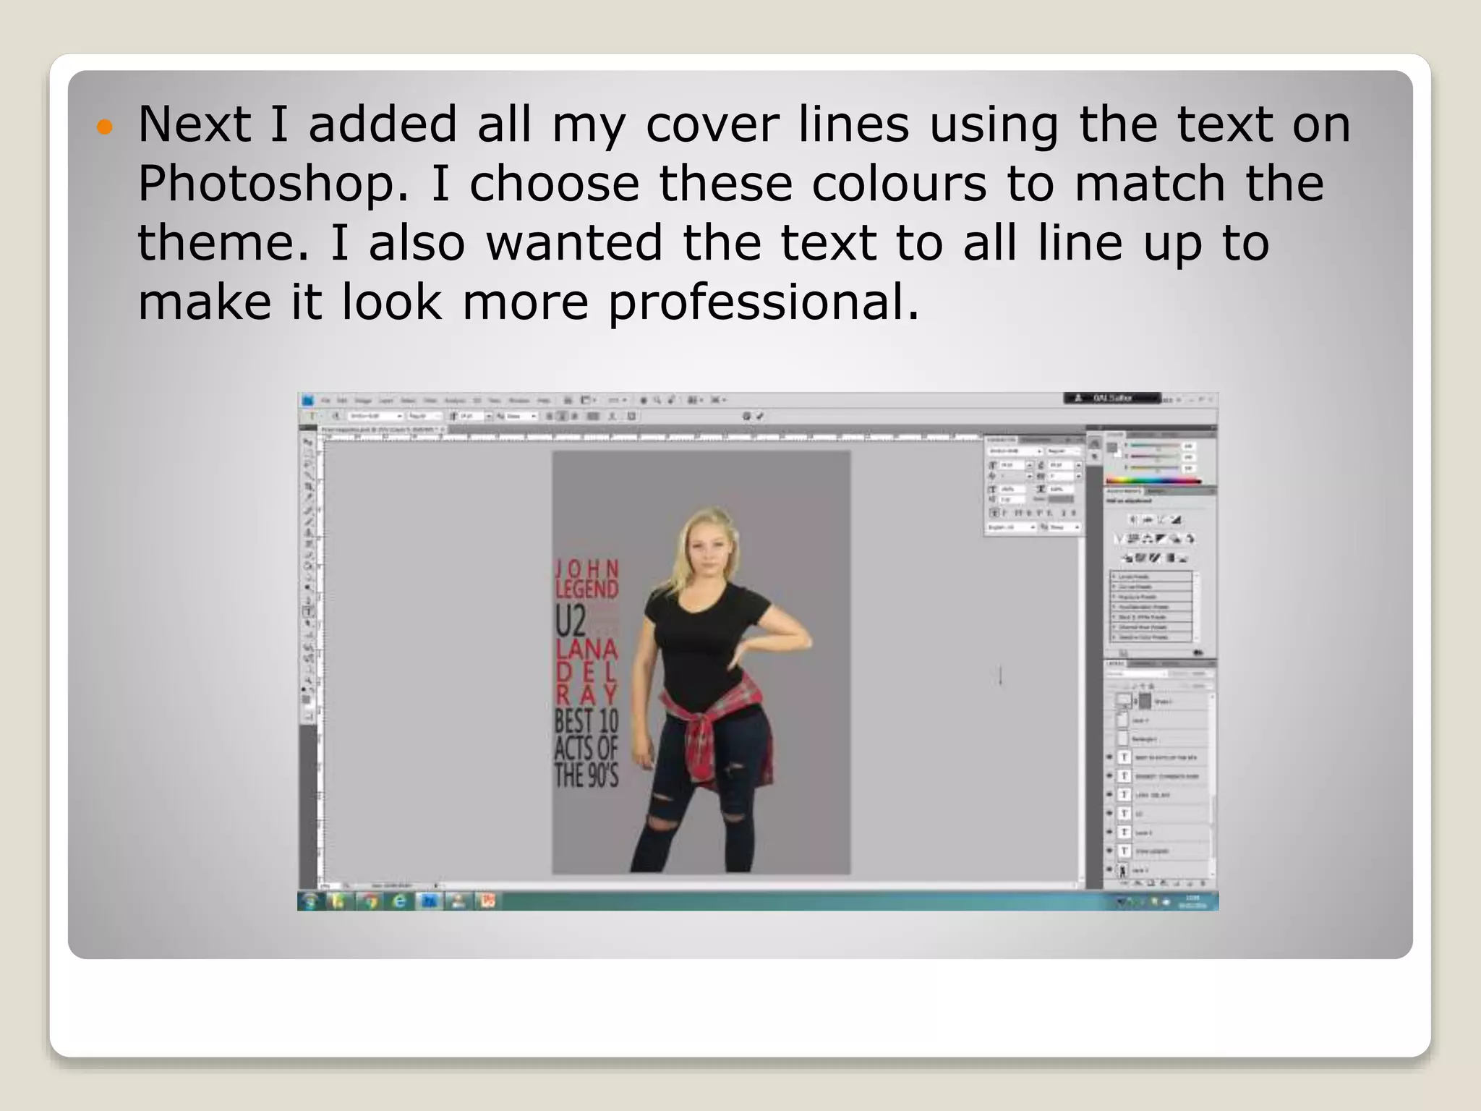Toggle the Character and Paragraph panels icon
The width and height of the screenshot is (1481, 1111).
pos(631,417)
